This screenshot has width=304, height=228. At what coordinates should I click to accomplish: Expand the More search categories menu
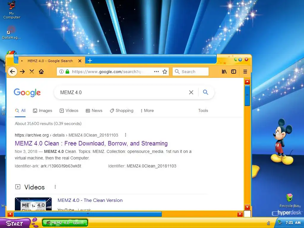(x=147, y=110)
